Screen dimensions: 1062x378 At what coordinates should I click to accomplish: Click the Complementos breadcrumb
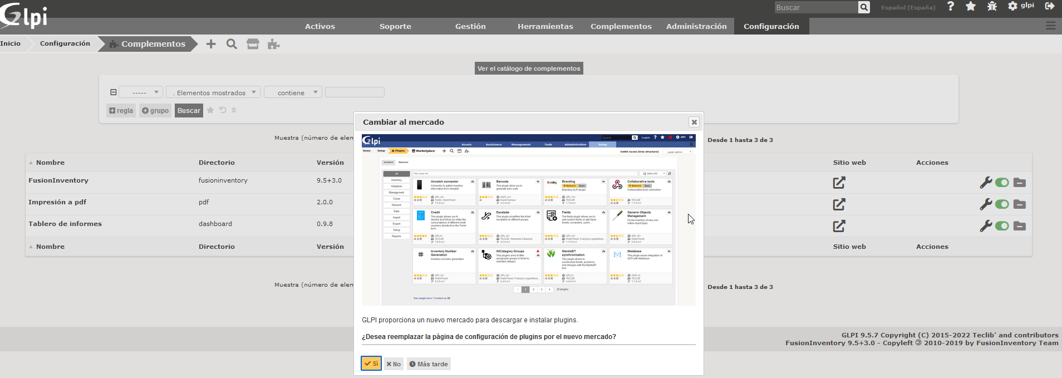(x=147, y=44)
